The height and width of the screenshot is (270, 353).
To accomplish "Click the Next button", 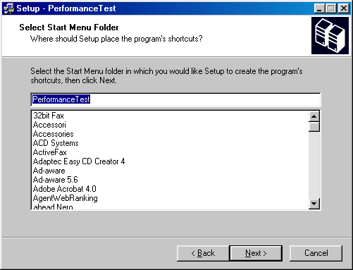I will (256, 253).
